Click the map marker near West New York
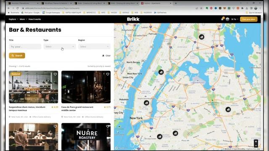269x151 pixels. (161, 72)
